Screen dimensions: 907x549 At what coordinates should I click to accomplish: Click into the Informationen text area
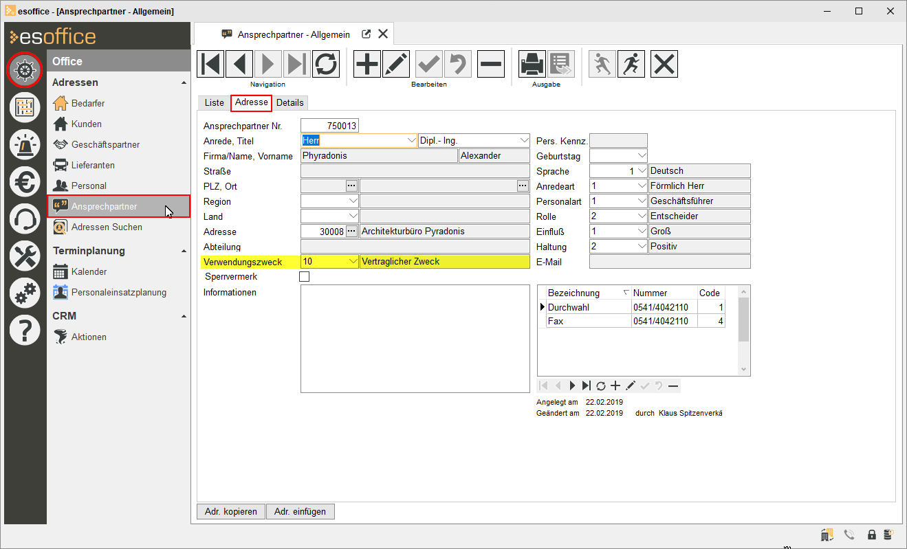pyautogui.click(x=415, y=339)
